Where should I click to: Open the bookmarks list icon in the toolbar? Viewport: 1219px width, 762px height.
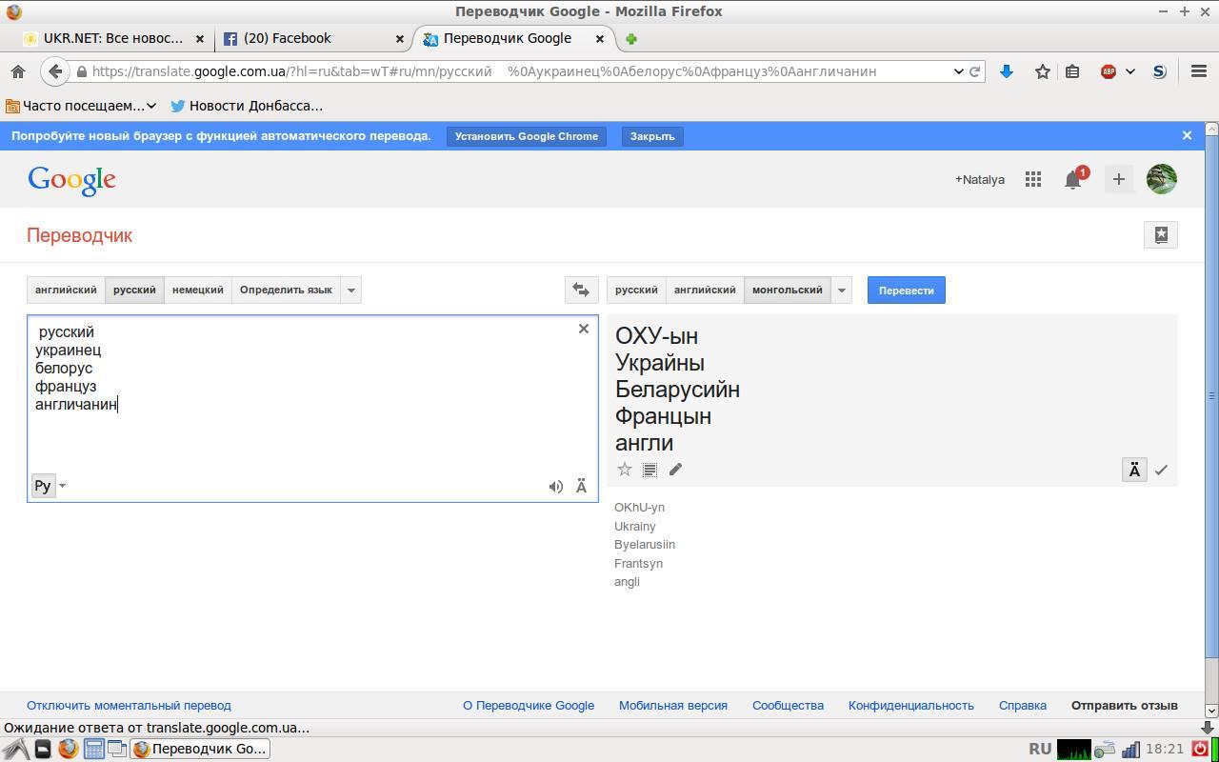point(1072,71)
